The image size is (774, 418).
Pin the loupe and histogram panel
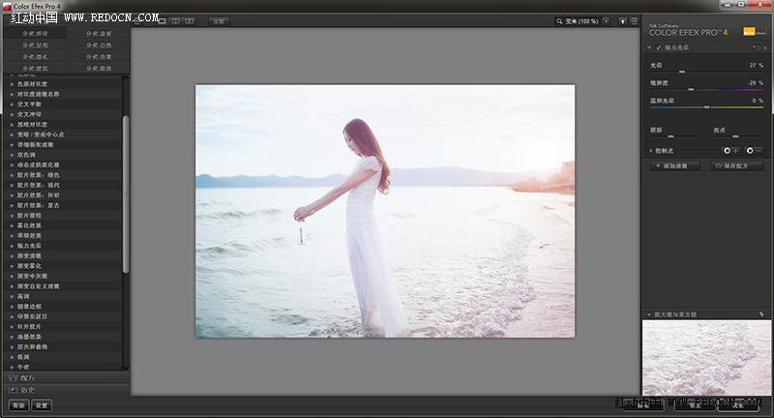(762, 313)
